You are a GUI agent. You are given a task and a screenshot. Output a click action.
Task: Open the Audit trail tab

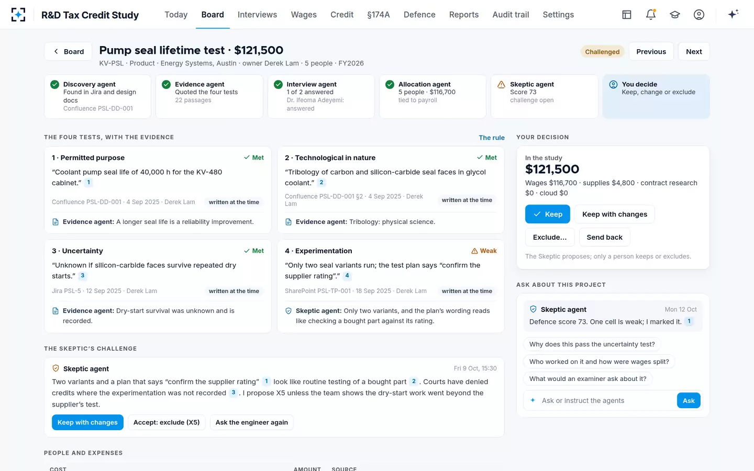pyautogui.click(x=511, y=15)
